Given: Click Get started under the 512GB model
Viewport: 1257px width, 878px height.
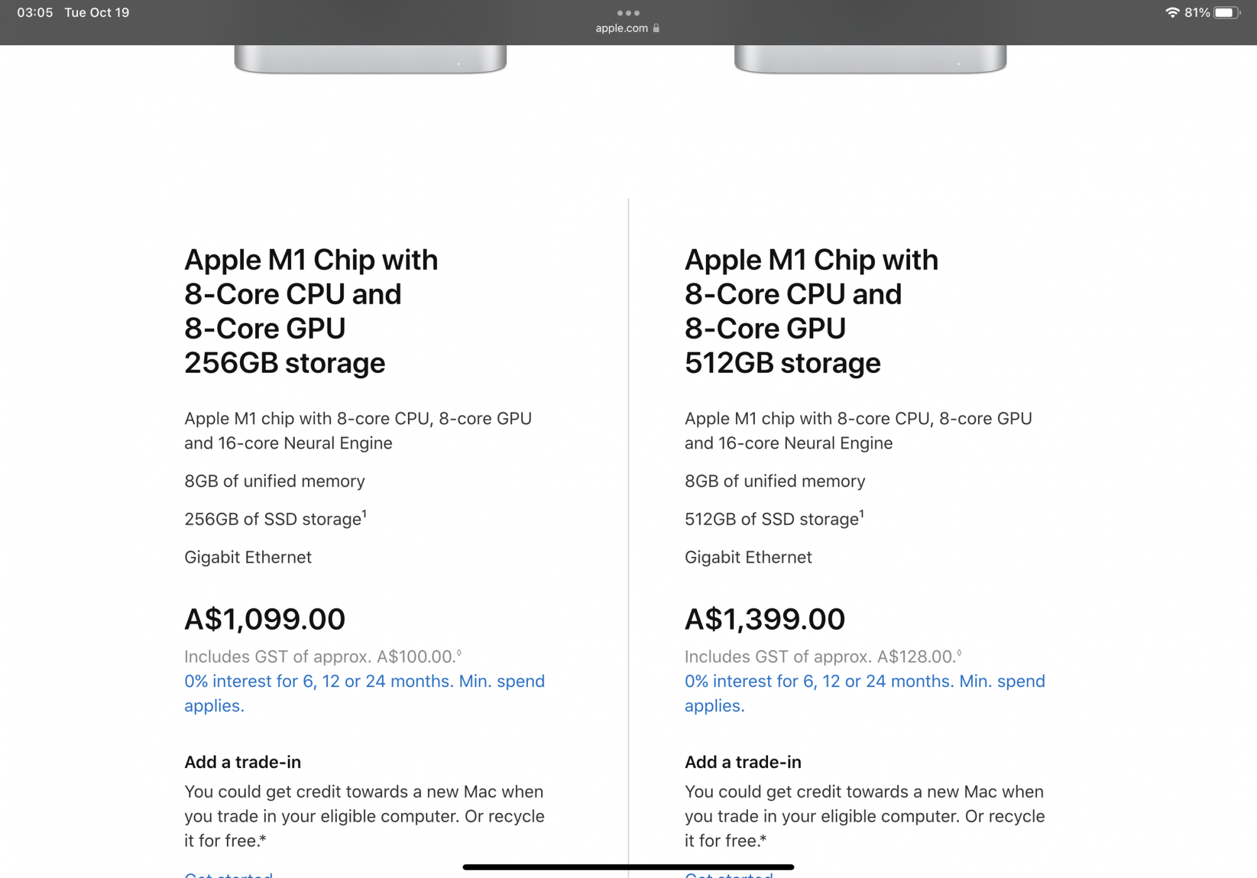Looking at the screenshot, I should 729,874.
